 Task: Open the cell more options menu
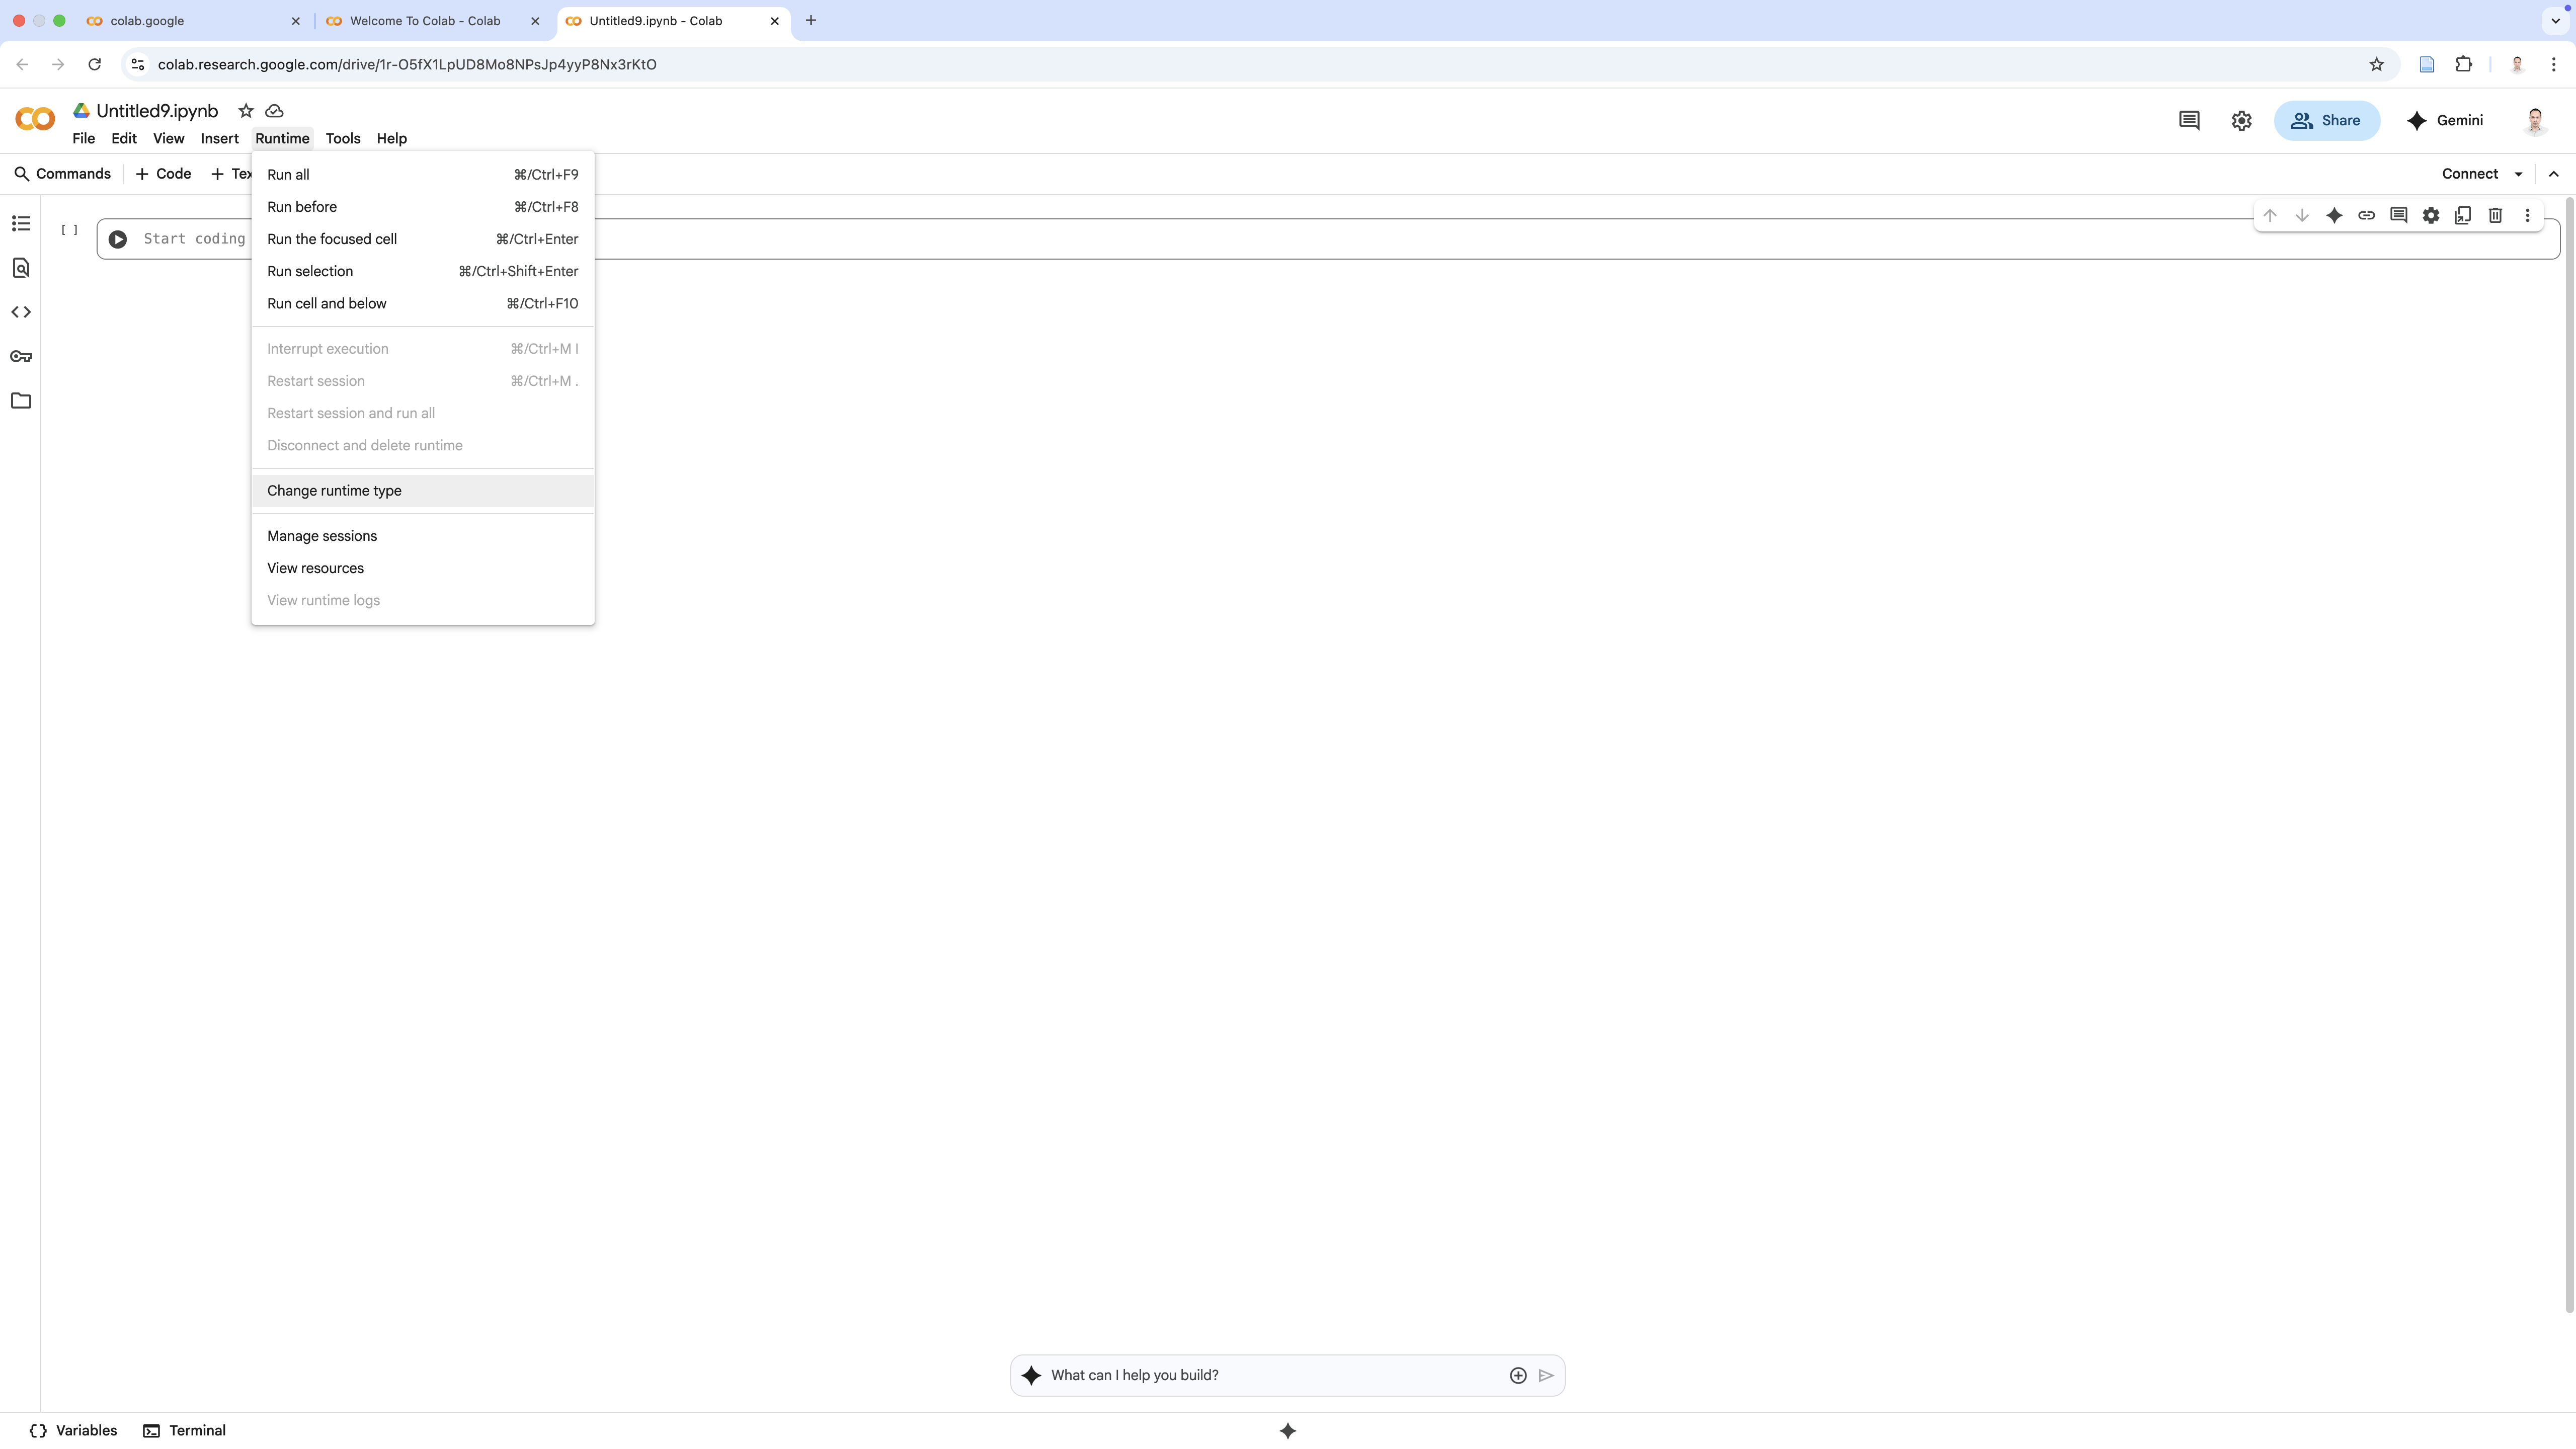[x=2527, y=215]
